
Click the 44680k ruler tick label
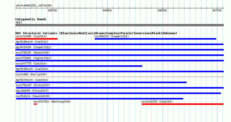tap(107, 10)
